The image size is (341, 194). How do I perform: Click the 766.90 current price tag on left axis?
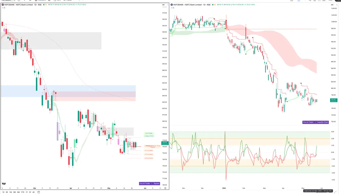pyautogui.click(x=165, y=143)
